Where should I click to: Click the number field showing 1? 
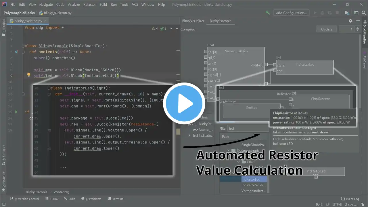click(x=347, y=29)
